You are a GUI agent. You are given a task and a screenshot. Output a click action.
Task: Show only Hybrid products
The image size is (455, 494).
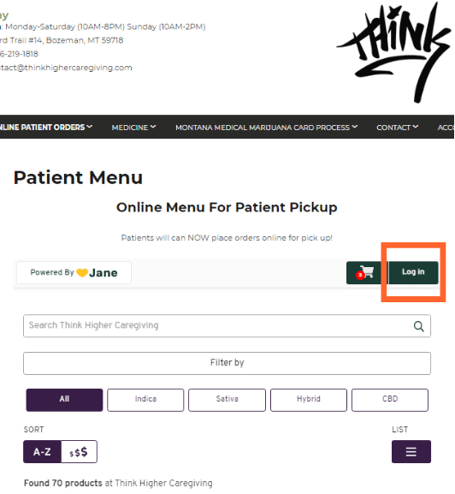pos(309,400)
